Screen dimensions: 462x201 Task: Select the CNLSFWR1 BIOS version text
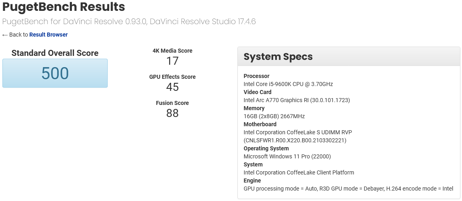295,140
